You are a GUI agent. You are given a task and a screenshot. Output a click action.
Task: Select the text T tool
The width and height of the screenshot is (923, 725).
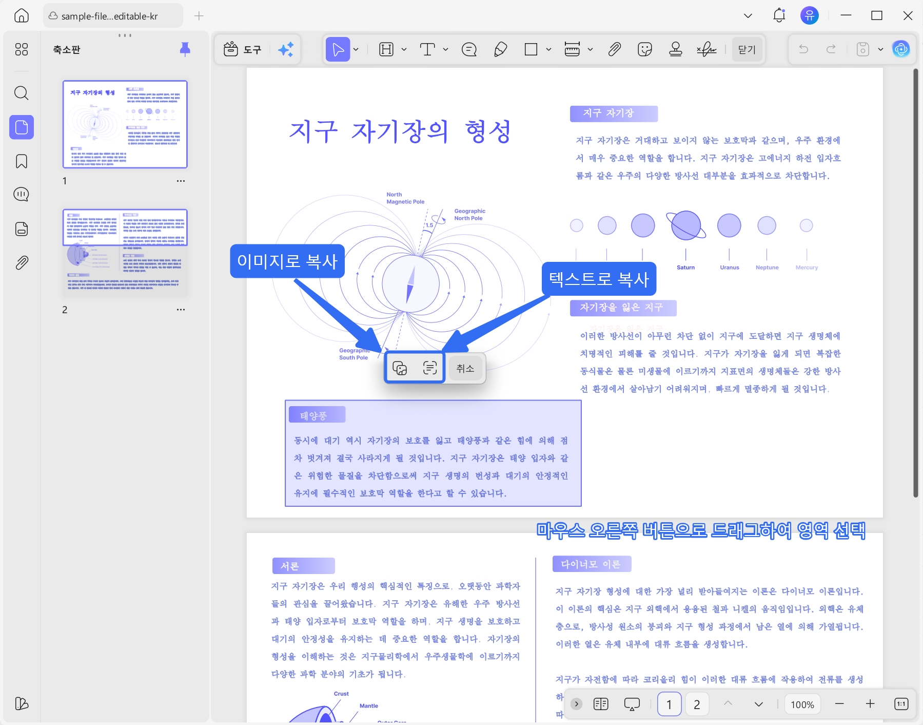[427, 49]
